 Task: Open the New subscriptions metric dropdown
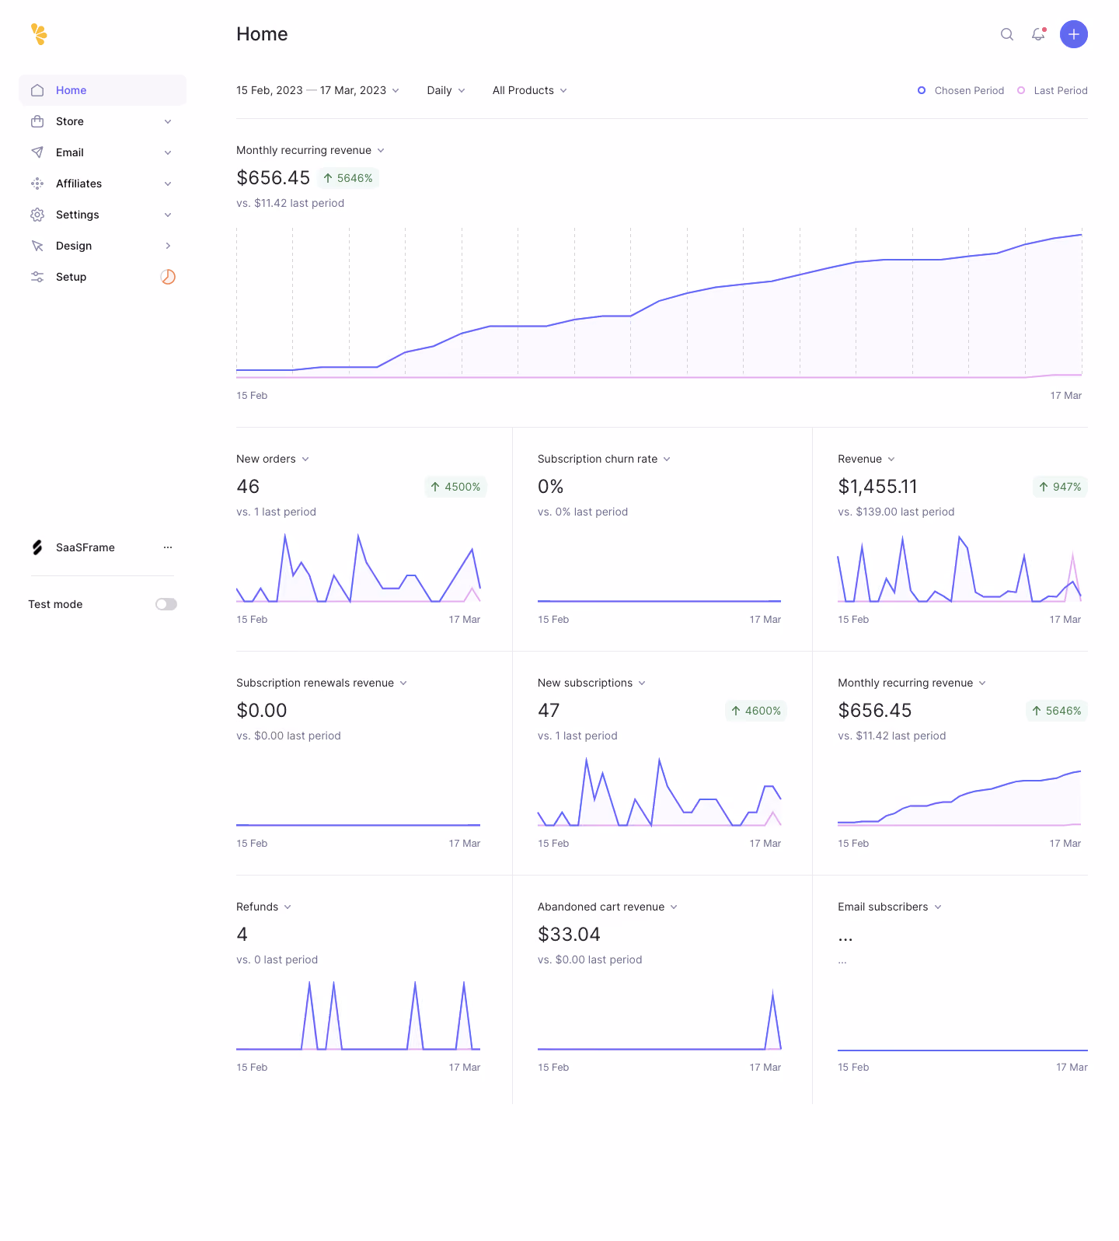tap(592, 683)
